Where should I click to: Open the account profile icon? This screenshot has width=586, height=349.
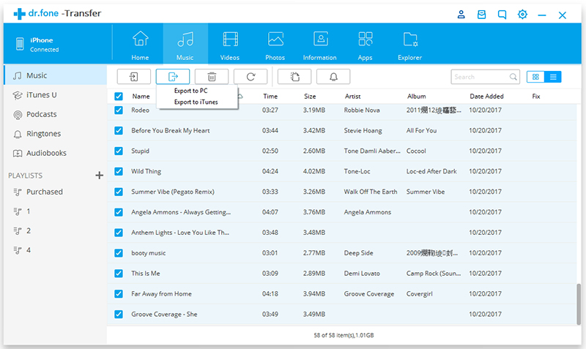[461, 15]
